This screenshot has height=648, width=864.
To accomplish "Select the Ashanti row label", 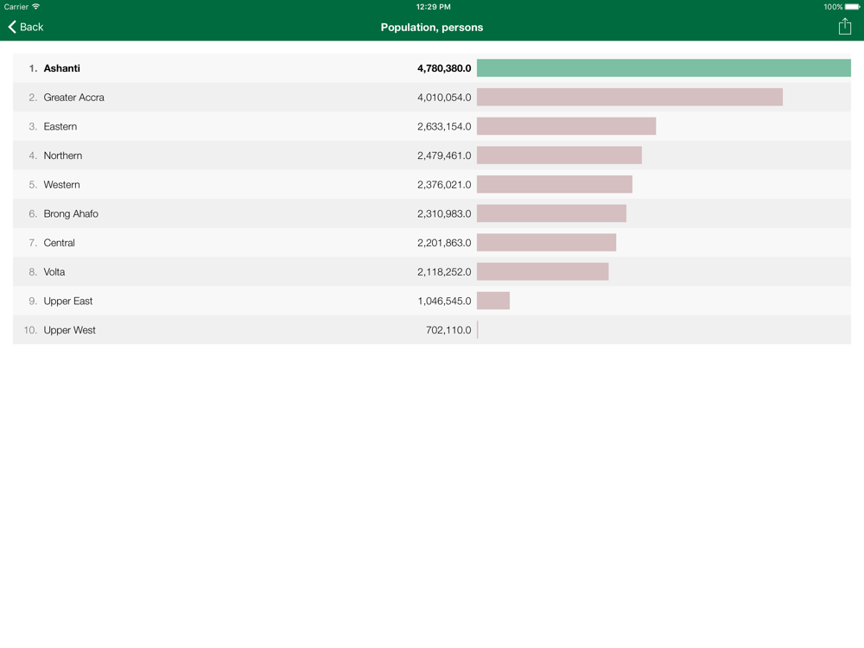I will (x=62, y=68).
